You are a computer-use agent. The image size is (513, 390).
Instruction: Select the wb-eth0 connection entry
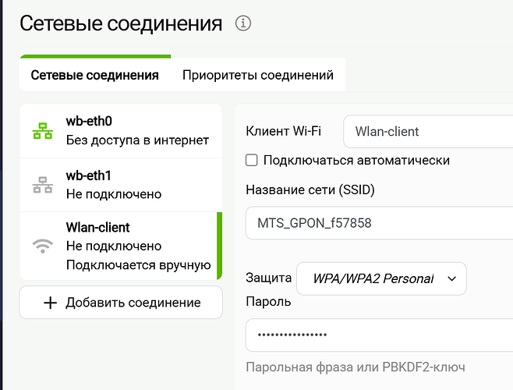point(121,131)
